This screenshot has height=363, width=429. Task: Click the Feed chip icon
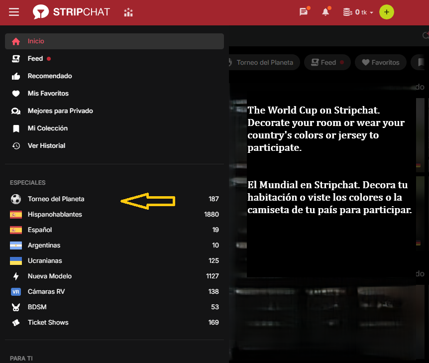(x=315, y=62)
